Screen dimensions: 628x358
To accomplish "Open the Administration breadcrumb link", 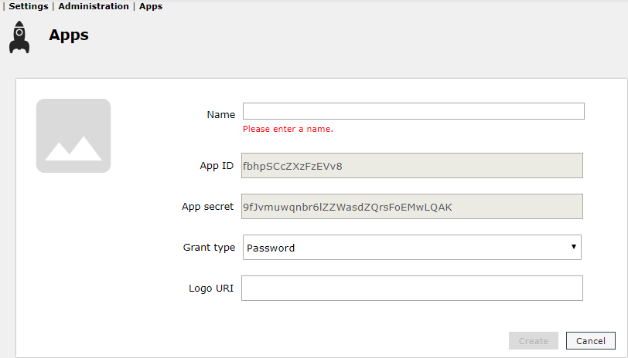I will [94, 6].
